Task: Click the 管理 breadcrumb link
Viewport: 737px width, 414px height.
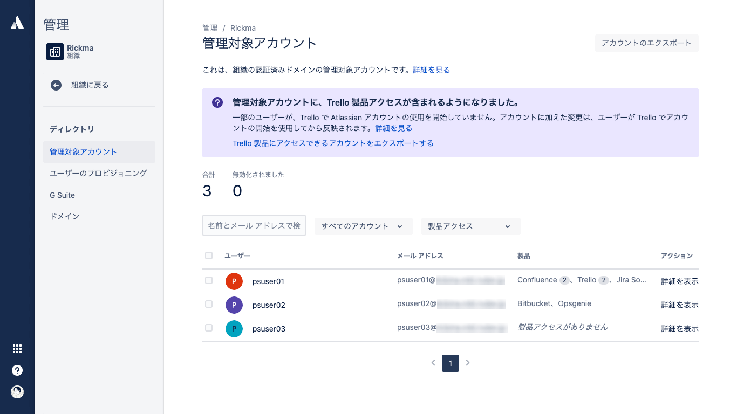Action: pos(210,28)
